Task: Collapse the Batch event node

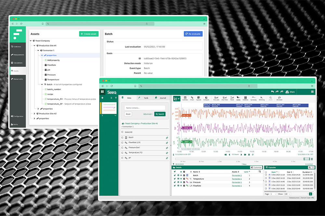Action: pos(42,84)
